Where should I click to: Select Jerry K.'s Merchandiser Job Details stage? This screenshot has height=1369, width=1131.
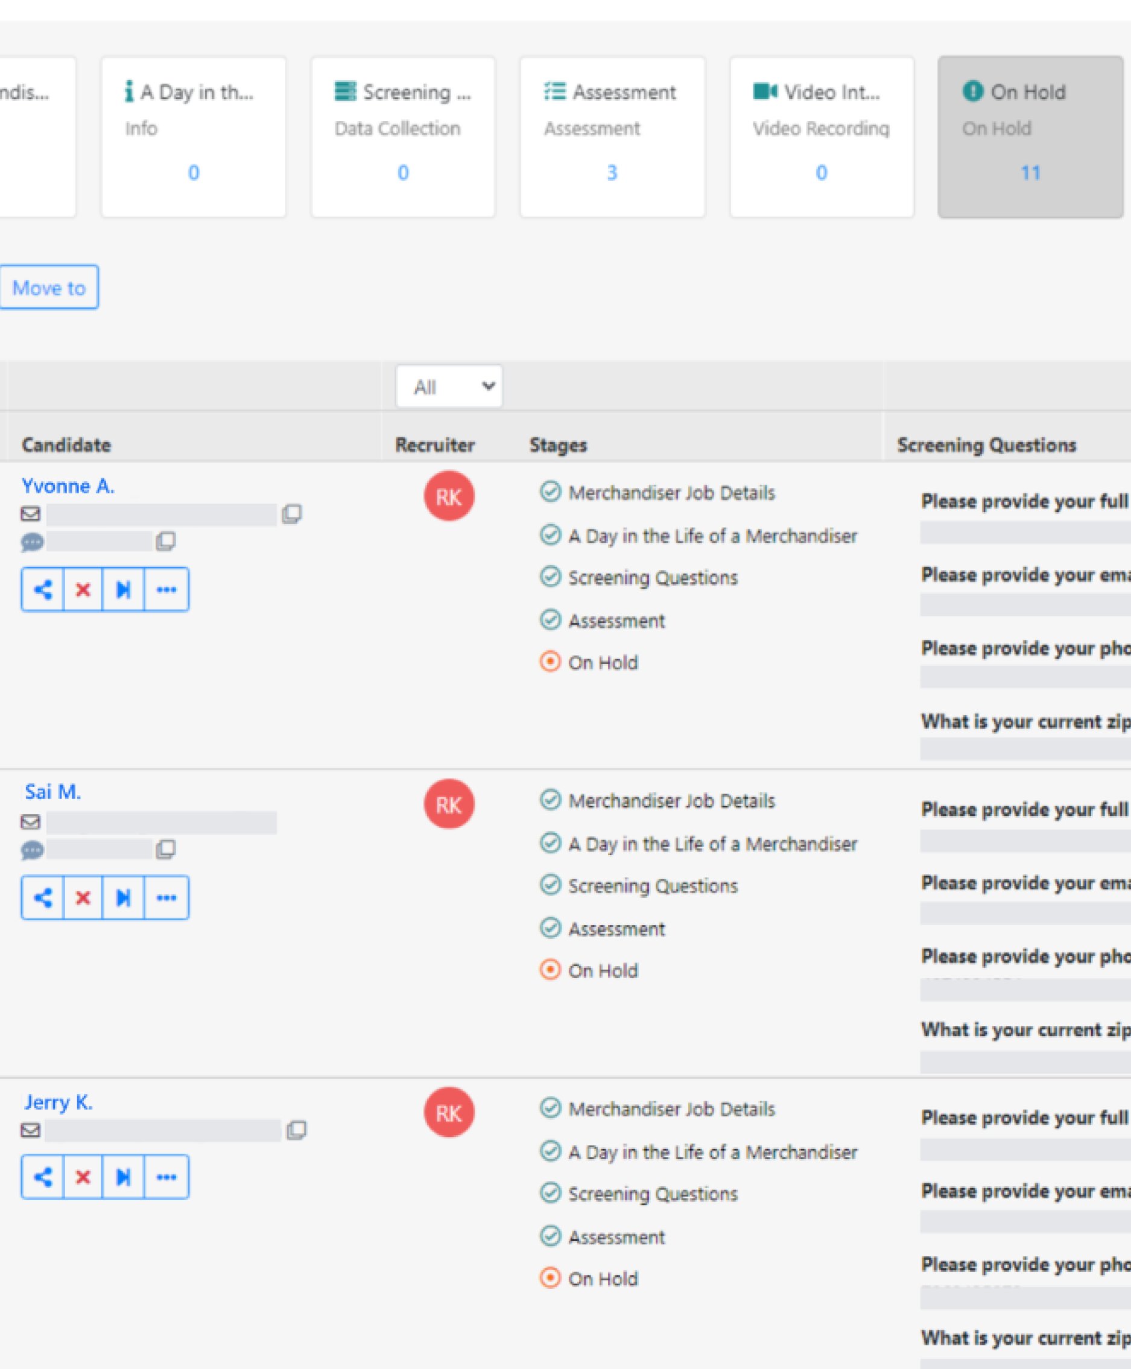pos(658,1108)
